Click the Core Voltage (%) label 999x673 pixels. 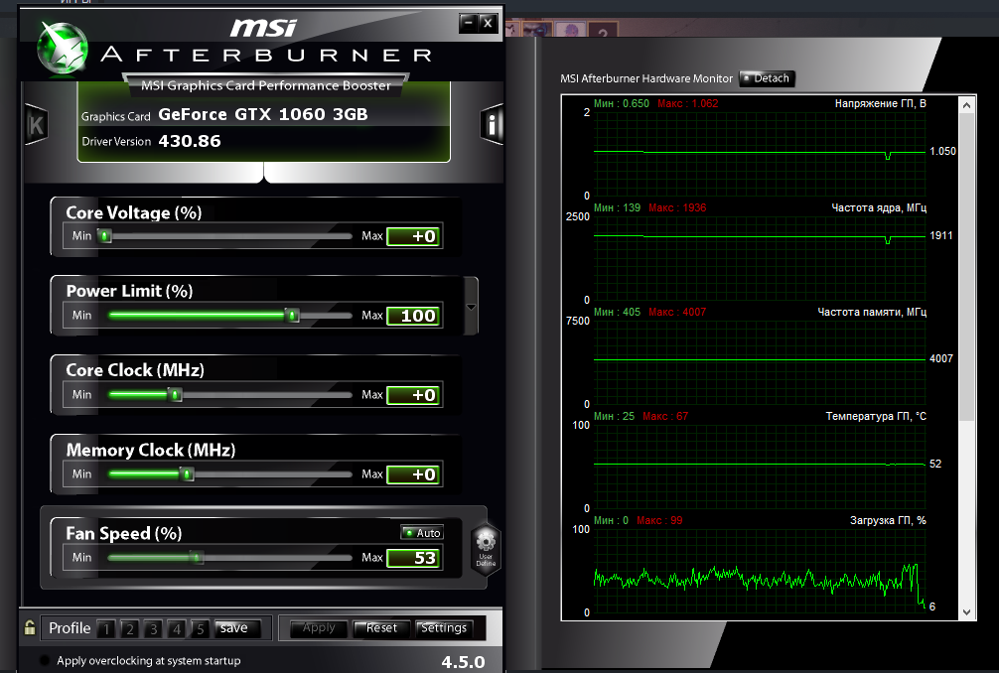(134, 212)
